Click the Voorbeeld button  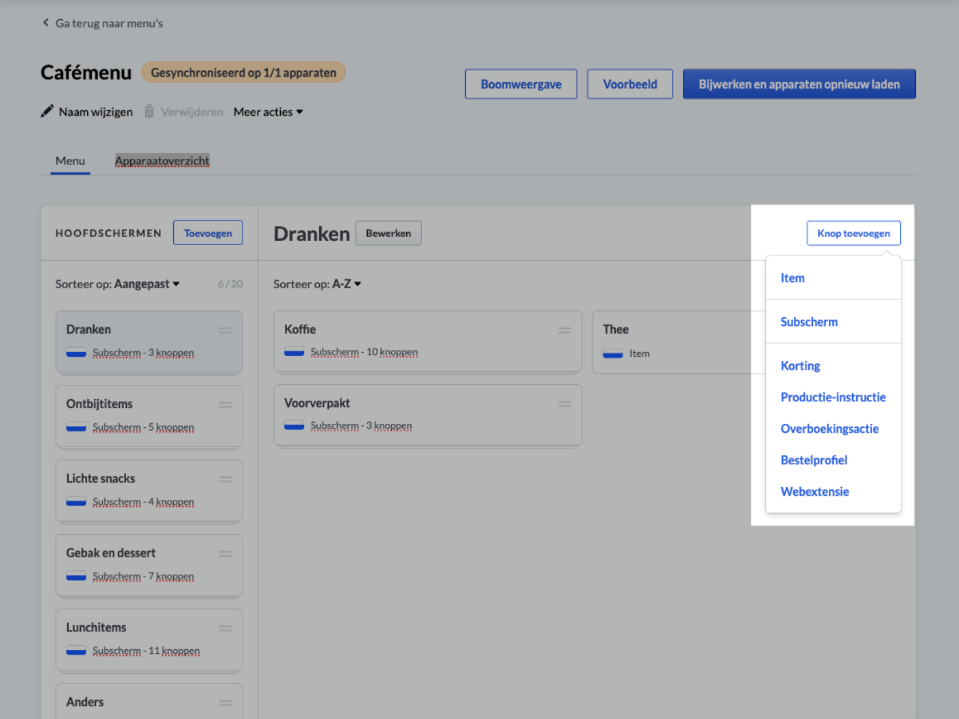tap(630, 84)
